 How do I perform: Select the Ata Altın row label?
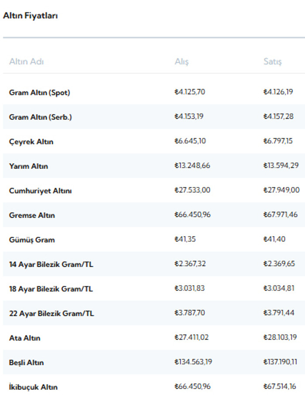(x=24, y=338)
